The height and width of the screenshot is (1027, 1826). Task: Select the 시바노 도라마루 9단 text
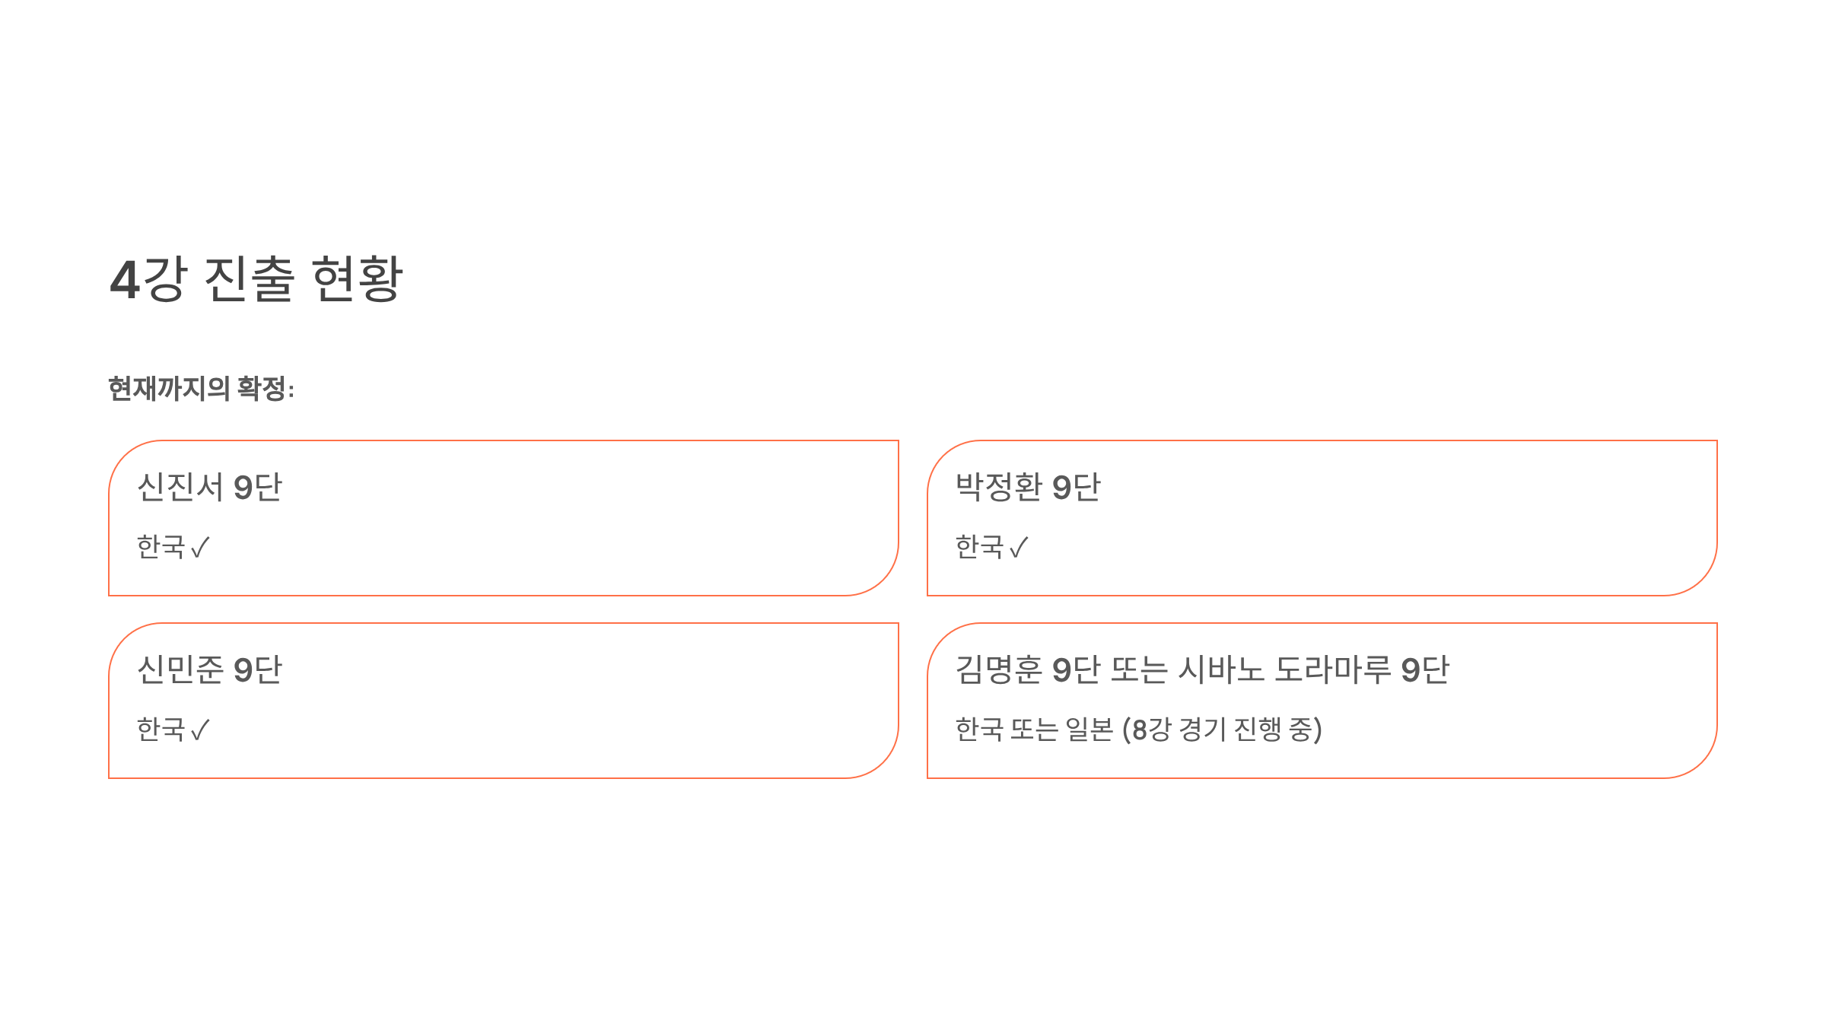(1314, 670)
